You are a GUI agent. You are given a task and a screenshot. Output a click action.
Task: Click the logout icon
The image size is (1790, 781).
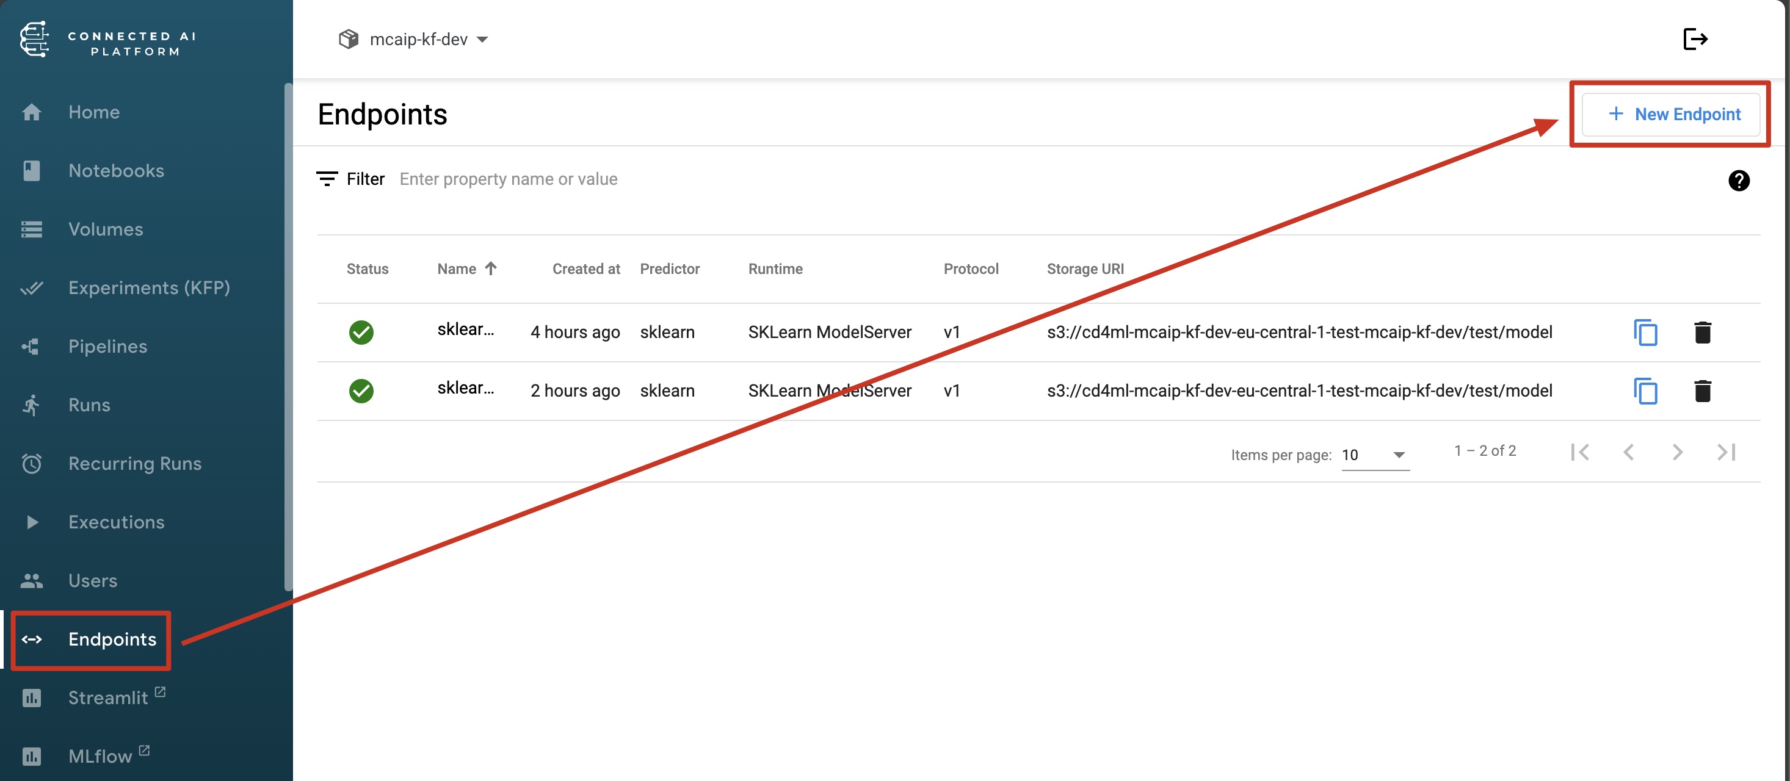tap(1695, 39)
